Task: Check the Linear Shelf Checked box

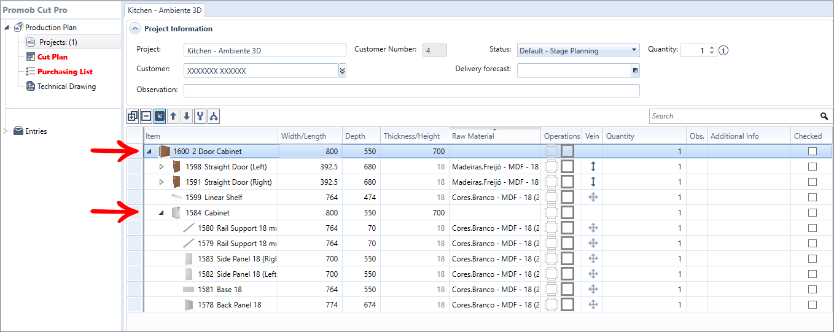Action: click(x=813, y=197)
